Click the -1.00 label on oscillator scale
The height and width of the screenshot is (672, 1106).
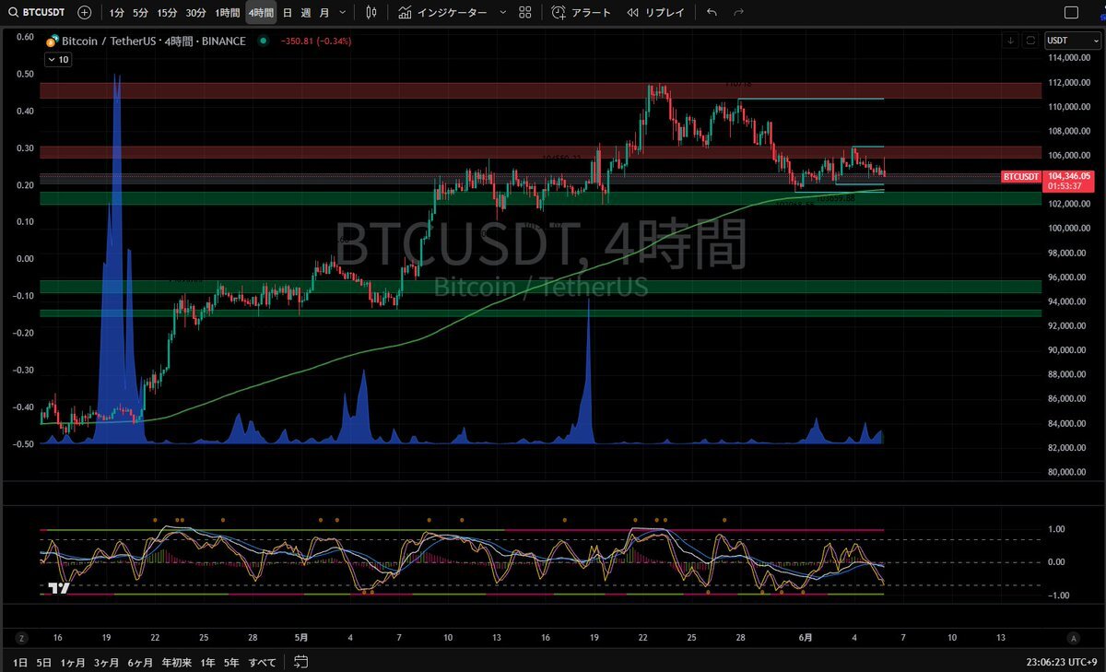click(x=1060, y=595)
